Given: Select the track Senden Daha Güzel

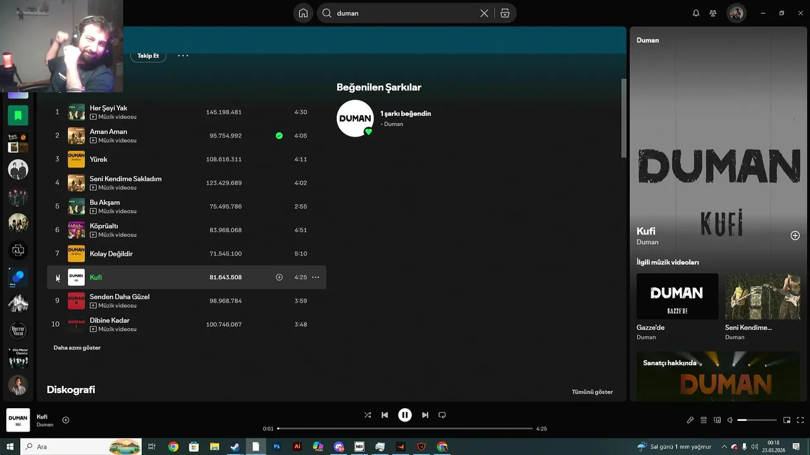Looking at the screenshot, I should [187, 301].
